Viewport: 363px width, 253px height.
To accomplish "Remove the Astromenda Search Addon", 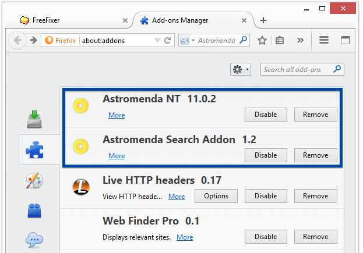I will 316,155.
